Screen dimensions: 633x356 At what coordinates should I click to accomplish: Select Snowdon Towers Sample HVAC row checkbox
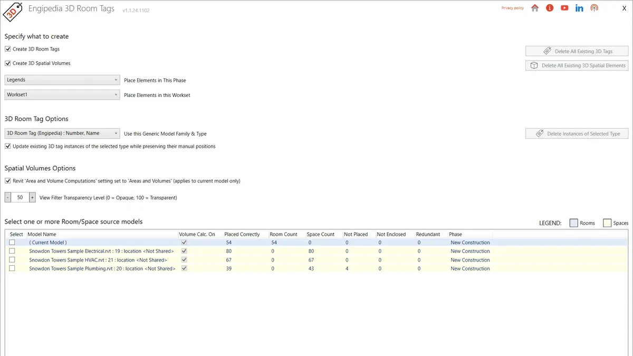click(x=12, y=260)
